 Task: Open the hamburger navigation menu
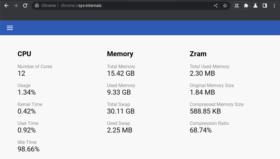click(x=10, y=28)
